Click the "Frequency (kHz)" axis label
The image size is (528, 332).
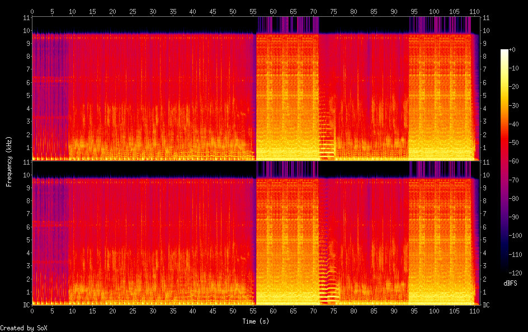(9, 161)
